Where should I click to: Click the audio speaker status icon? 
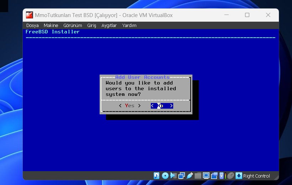pos(173,175)
